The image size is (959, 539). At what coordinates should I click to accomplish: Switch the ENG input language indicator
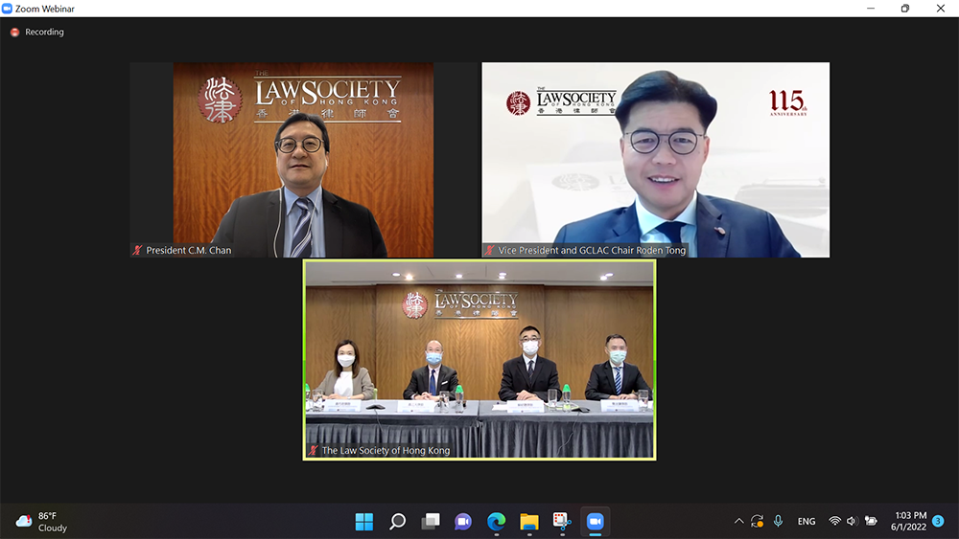pos(807,522)
